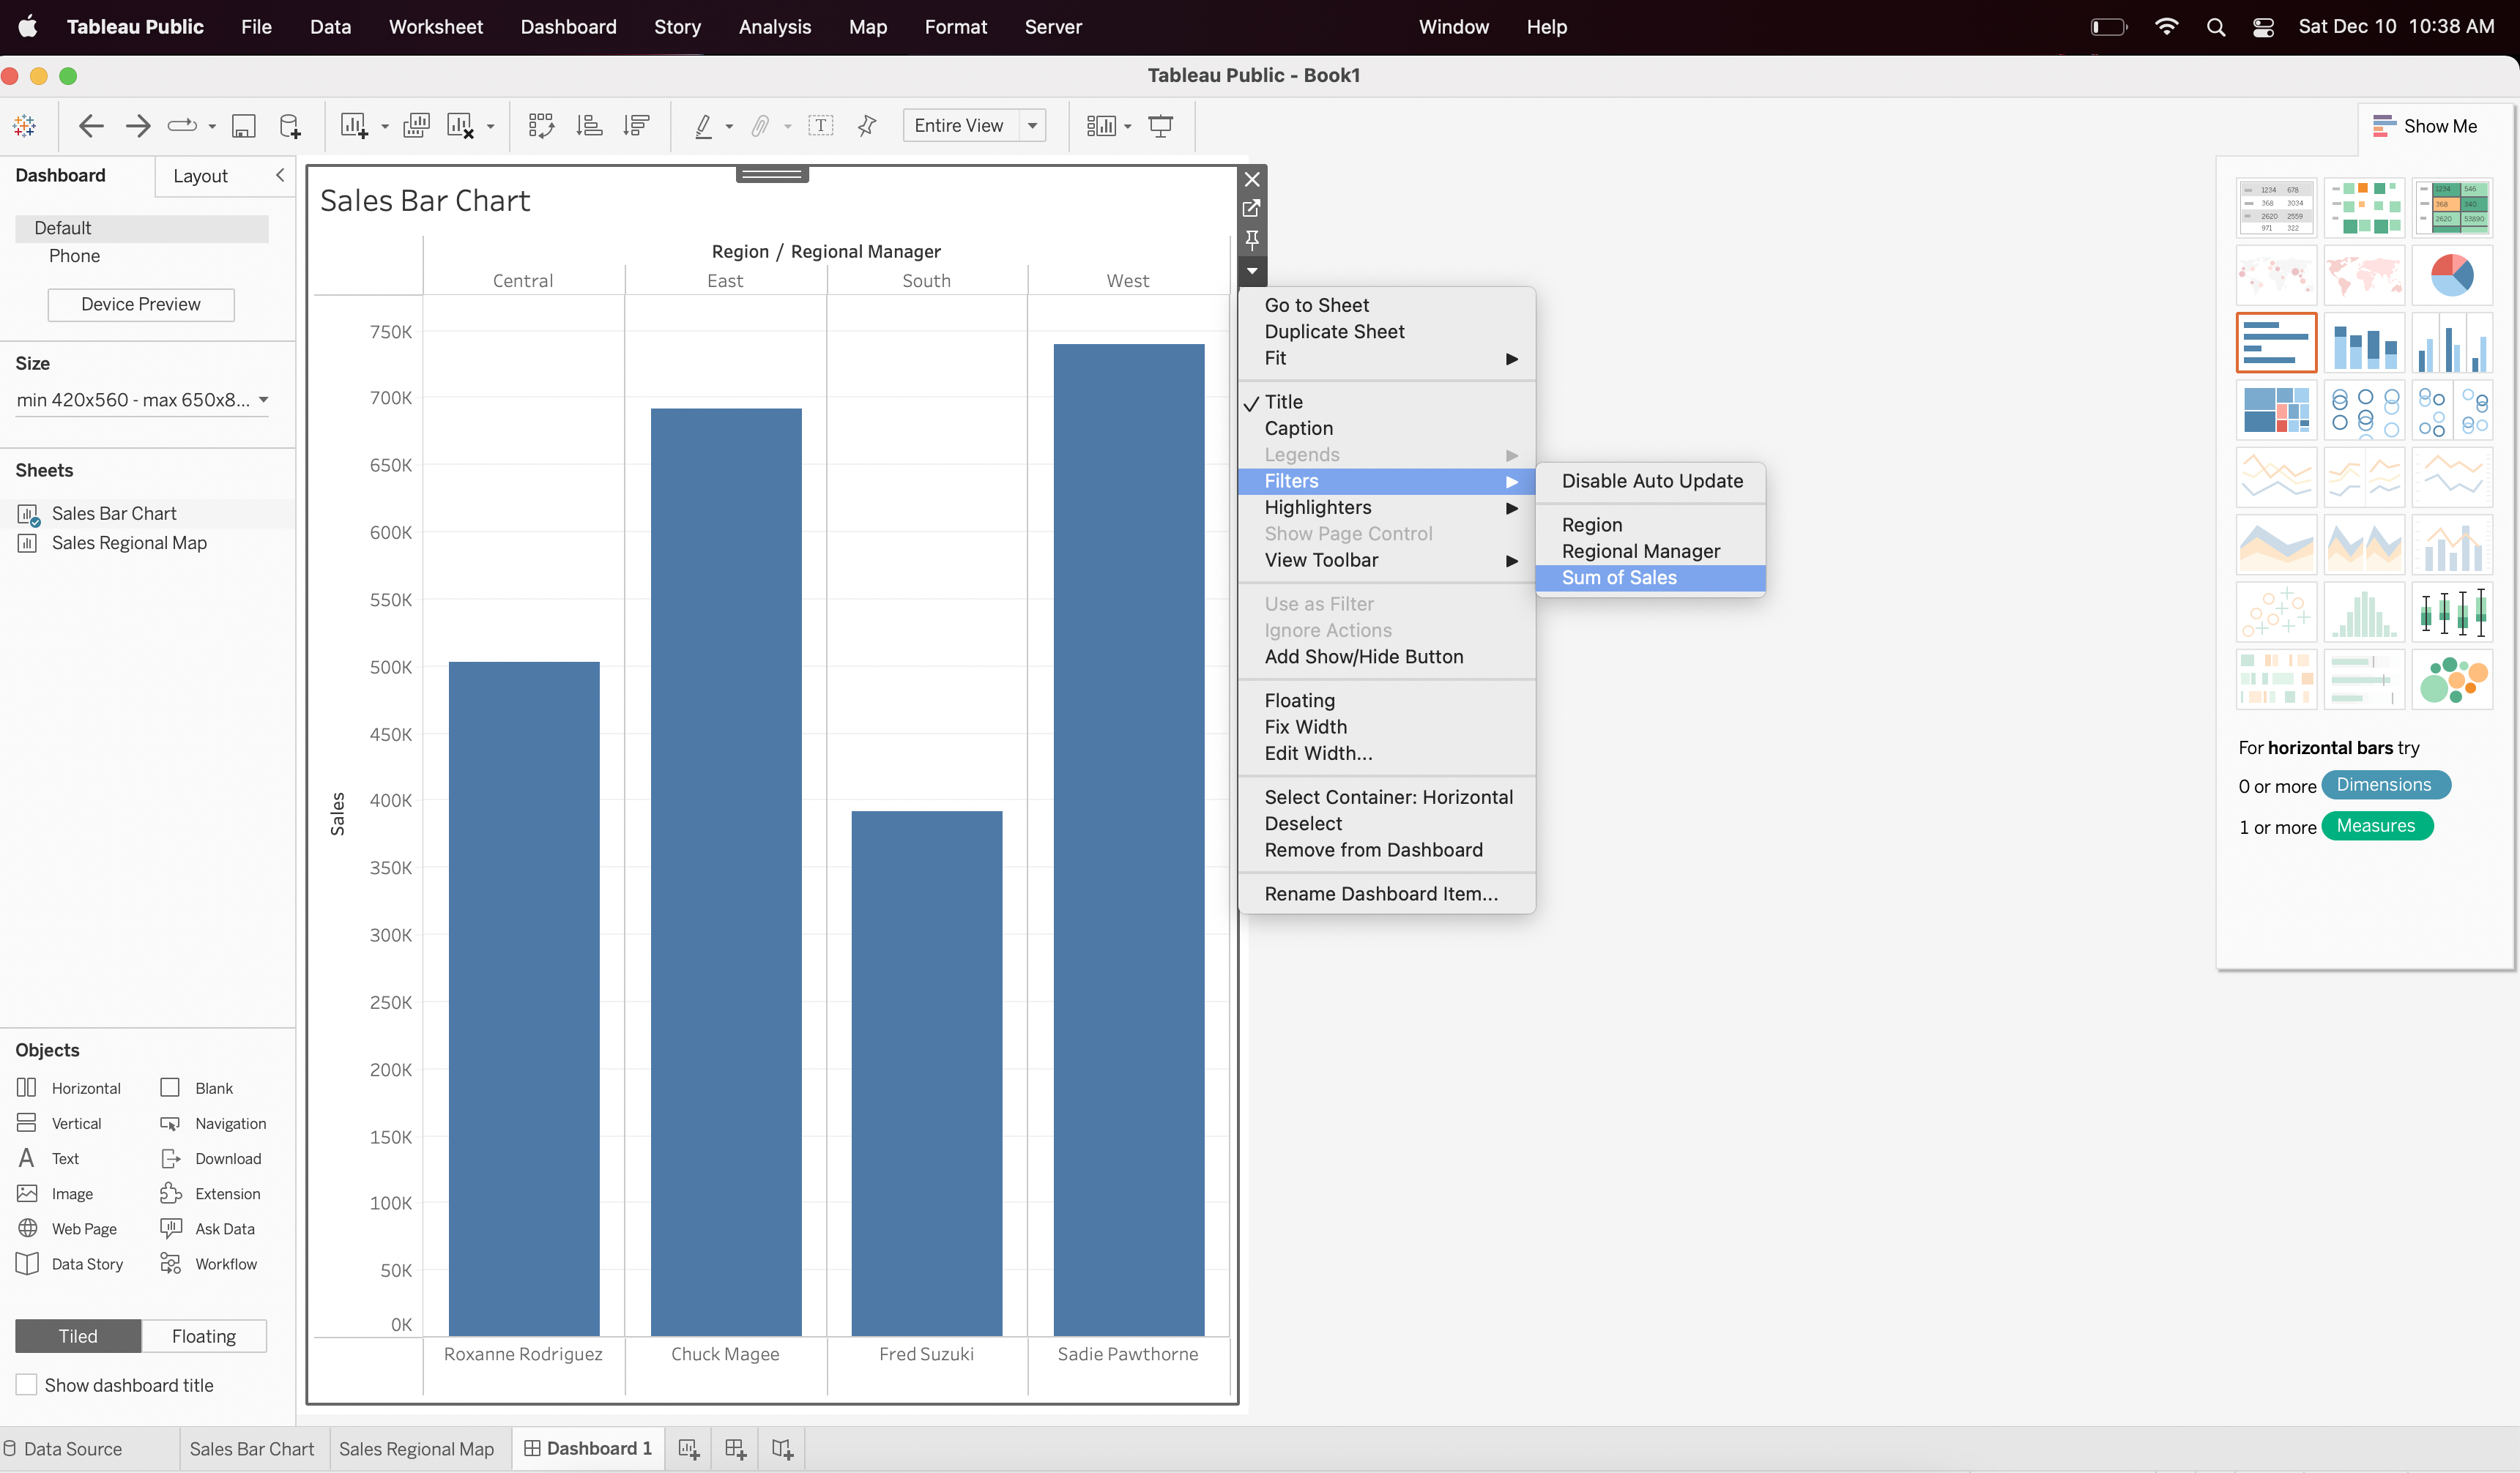Viewport: 2520px width, 1473px height.
Task: Click the Tableau logo in the toolbar
Action: coord(24,125)
